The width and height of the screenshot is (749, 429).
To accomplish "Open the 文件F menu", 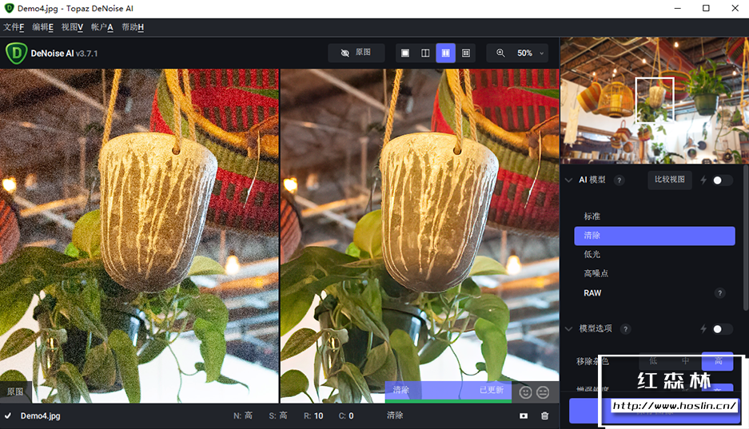I will point(14,27).
